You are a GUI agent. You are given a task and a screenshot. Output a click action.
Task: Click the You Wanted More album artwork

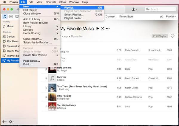[x=53, y=107]
